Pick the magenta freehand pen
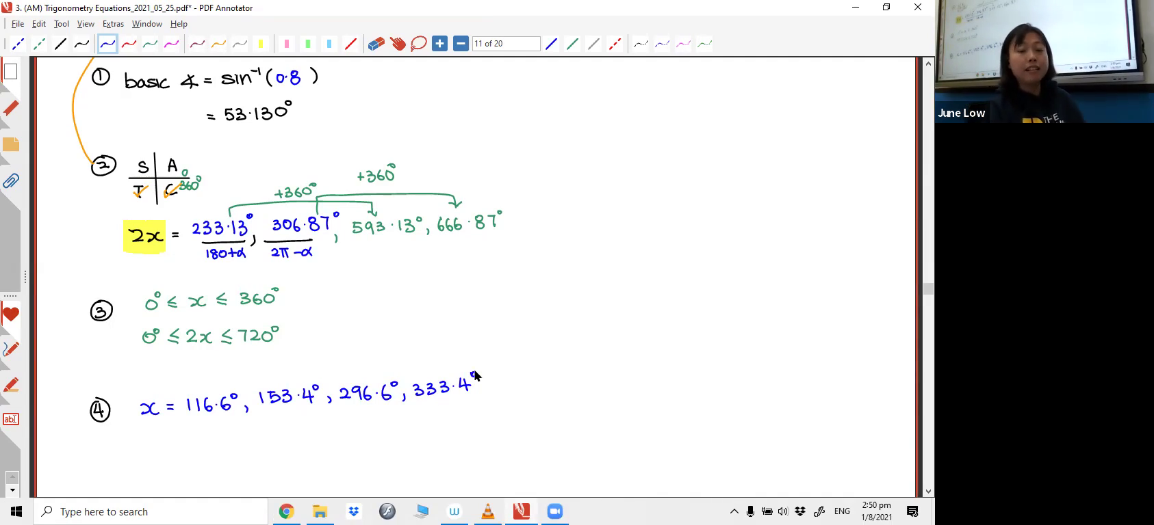 pos(171,44)
